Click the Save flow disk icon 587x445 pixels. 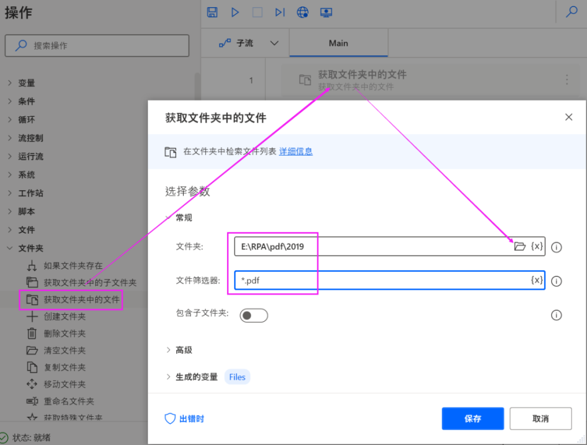point(212,12)
